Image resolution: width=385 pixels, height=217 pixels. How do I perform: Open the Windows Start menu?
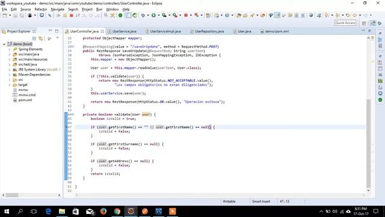[x=7, y=212]
